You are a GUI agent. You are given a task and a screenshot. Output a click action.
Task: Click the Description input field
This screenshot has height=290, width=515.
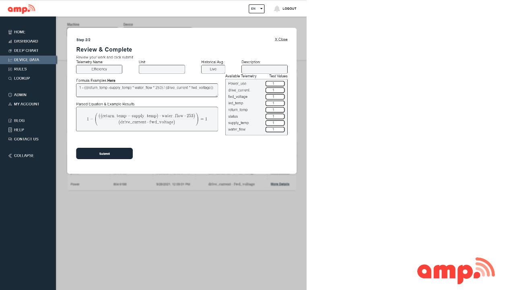pos(264,69)
